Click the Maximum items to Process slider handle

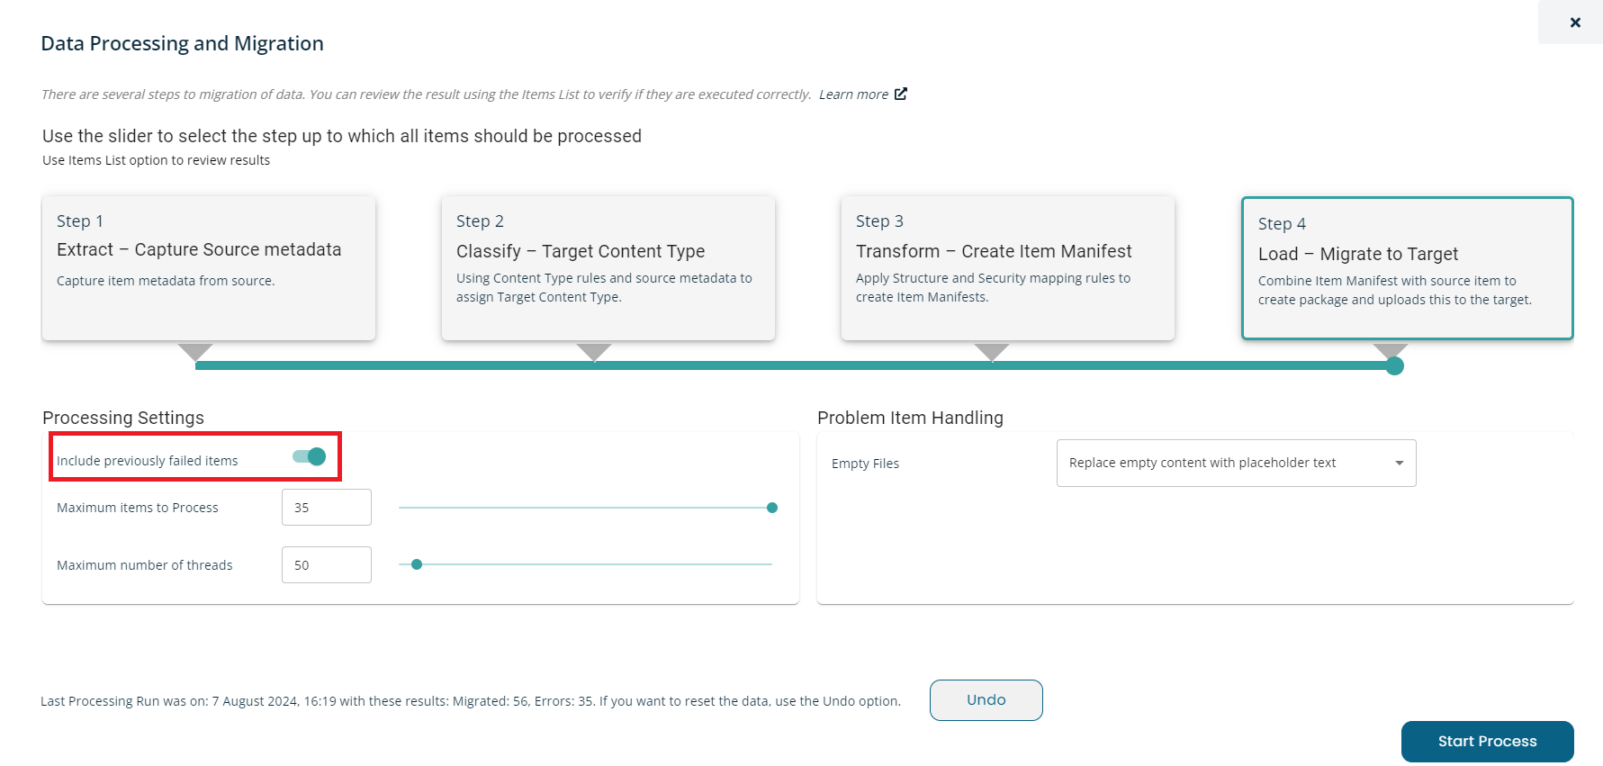coord(772,508)
